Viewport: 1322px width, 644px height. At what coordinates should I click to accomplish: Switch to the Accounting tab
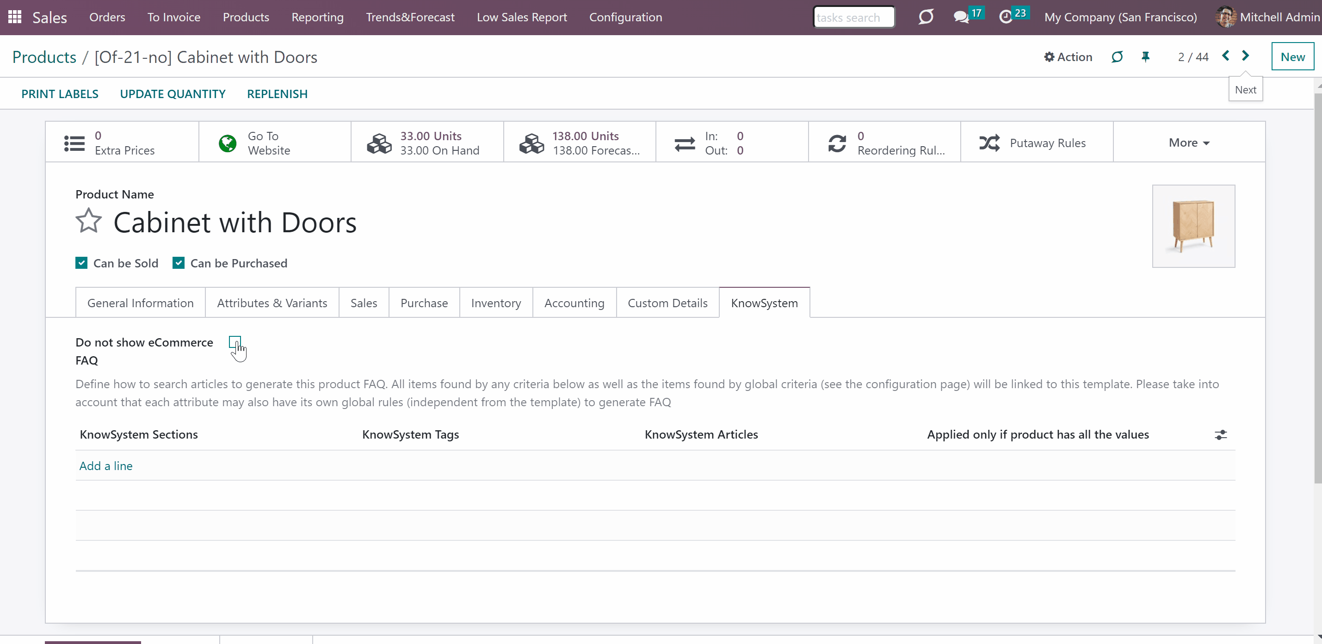pos(574,303)
